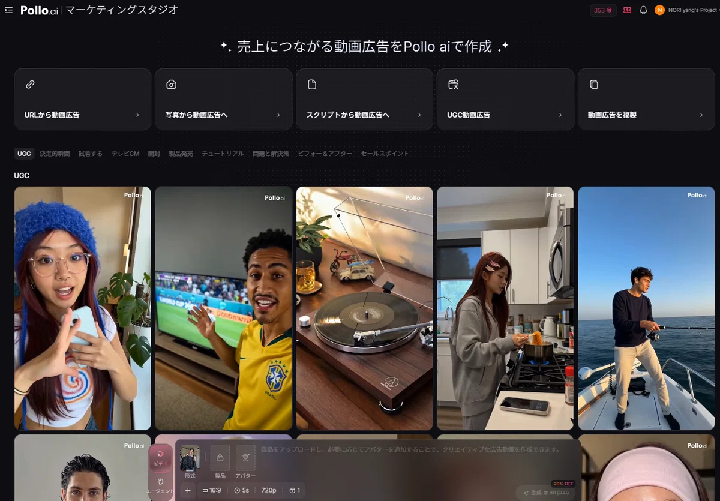Click 動画広告を複製 label text
This screenshot has width=720, height=501.
tap(612, 115)
